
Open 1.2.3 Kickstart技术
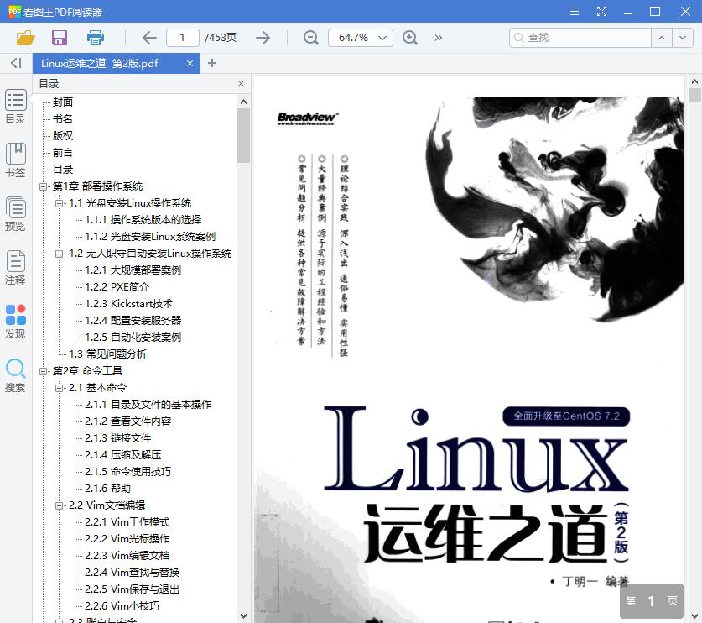pos(129,304)
